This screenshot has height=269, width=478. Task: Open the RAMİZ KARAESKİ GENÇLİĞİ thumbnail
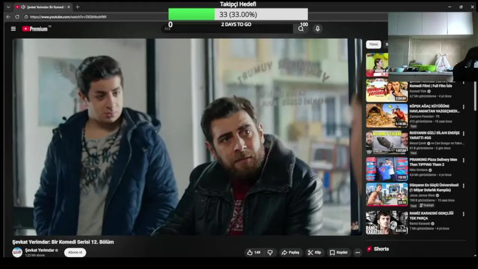(387, 222)
